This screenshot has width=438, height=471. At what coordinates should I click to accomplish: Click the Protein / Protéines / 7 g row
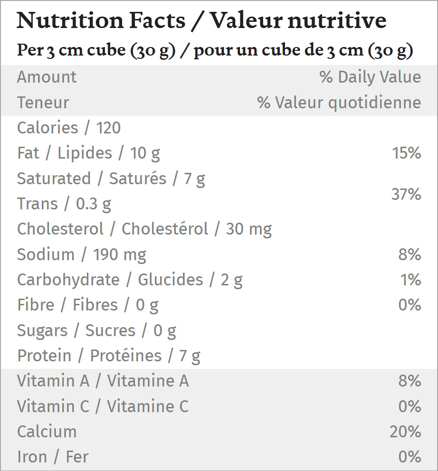point(109,356)
